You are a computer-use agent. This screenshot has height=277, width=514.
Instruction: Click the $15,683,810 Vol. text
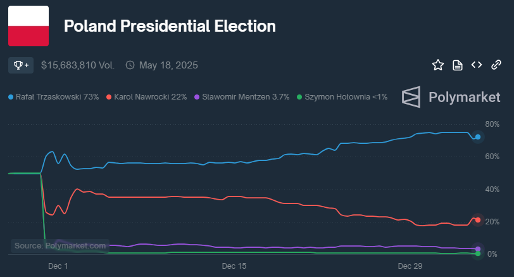point(77,65)
